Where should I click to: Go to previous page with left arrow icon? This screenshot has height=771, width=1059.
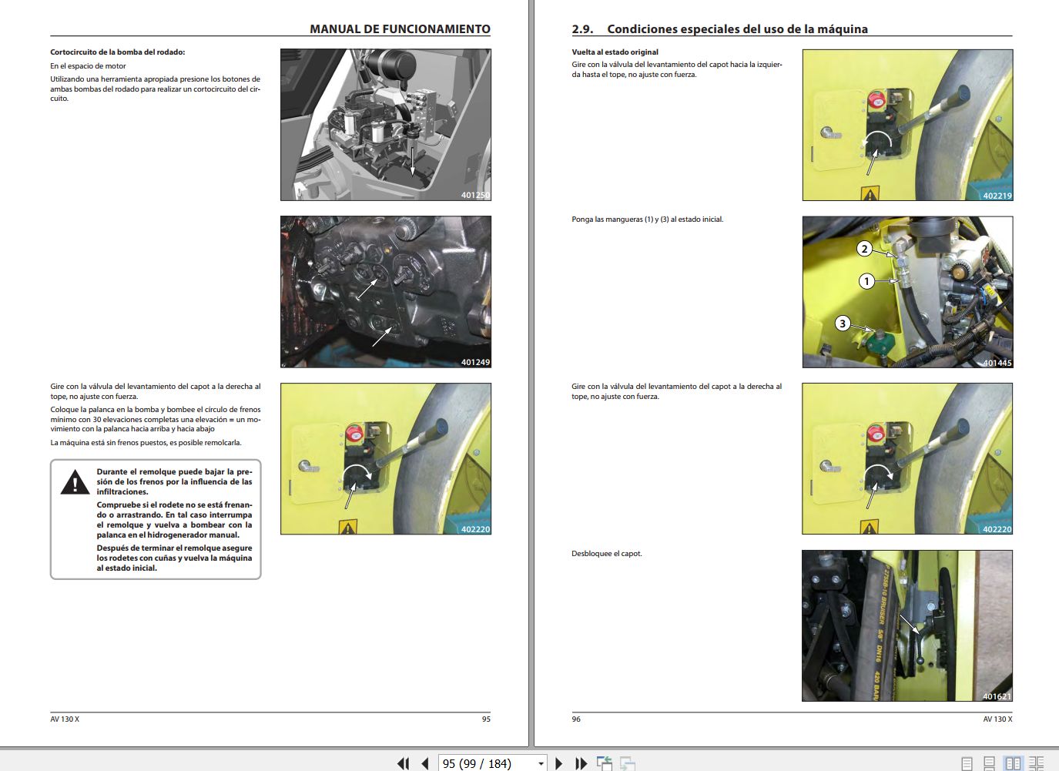424,763
